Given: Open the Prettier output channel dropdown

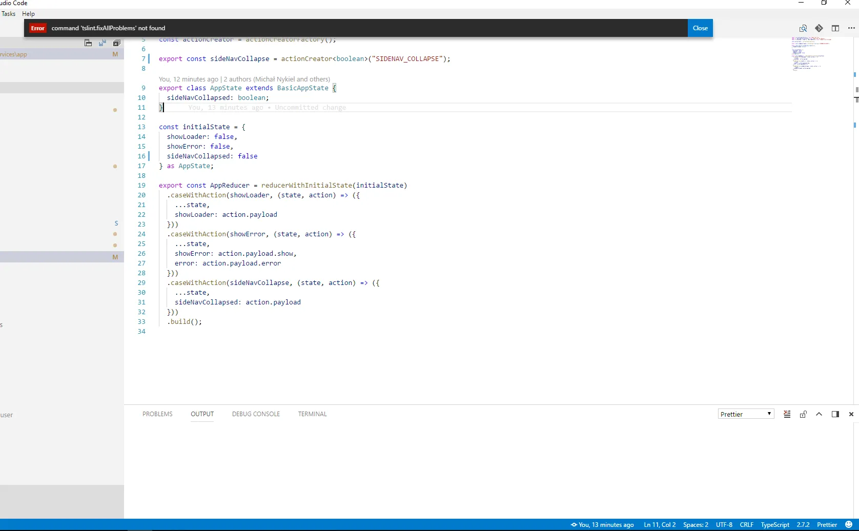Looking at the screenshot, I should 746,414.
